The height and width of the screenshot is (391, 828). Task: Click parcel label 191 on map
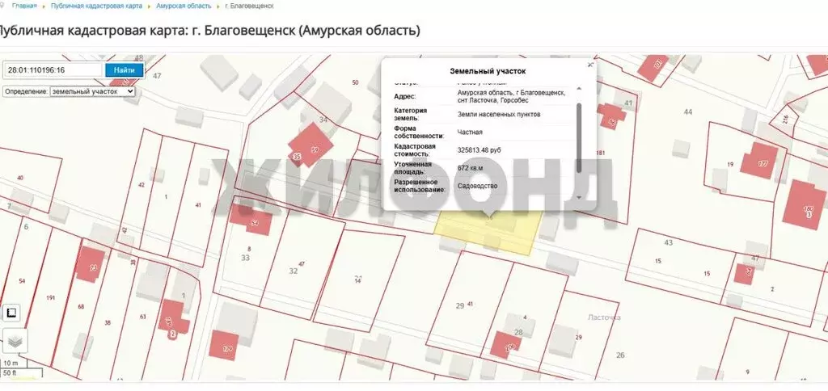(50, 298)
